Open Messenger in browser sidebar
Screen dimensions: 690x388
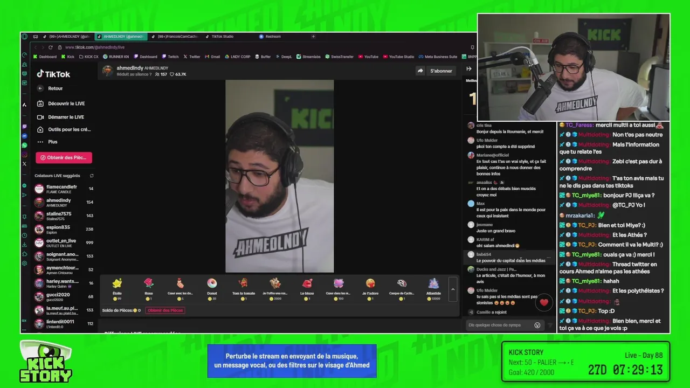pos(24,136)
